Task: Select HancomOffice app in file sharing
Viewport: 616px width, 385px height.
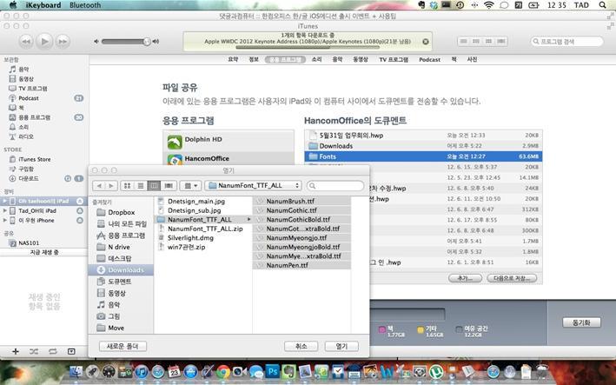Action: pyautogui.click(x=229, y=159)
